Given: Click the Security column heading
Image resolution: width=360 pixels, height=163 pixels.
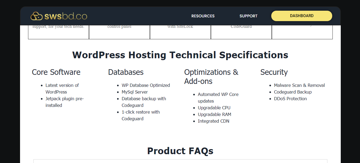Looking at the screenshot, I should coord(274,72).
